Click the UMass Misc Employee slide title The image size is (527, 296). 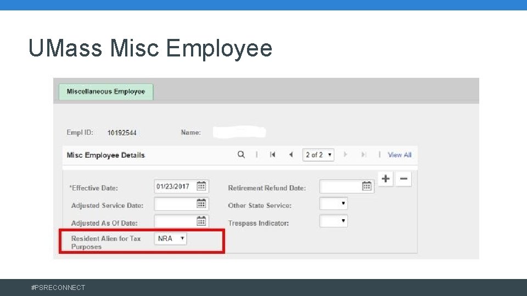point(150,48)
